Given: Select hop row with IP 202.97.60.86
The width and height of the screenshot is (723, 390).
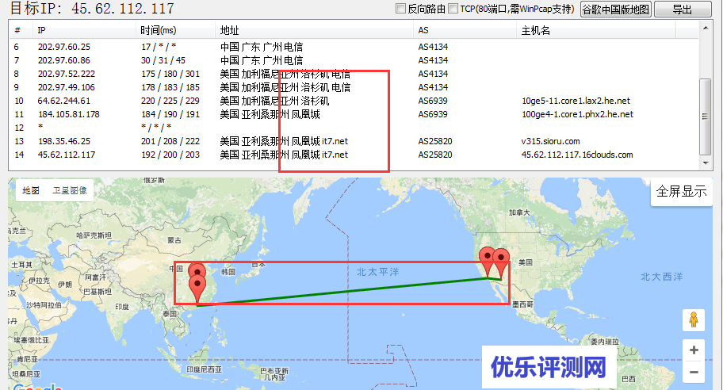Looking at the screenshot, I should pos(354,60).
